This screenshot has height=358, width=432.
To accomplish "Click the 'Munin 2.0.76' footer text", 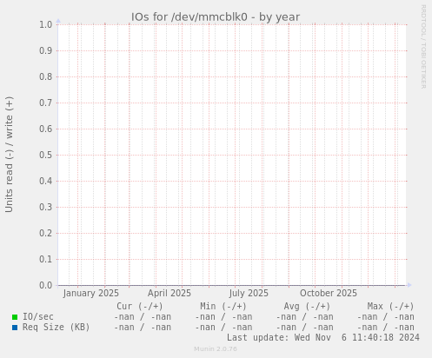I will click(x=216, y=348).
